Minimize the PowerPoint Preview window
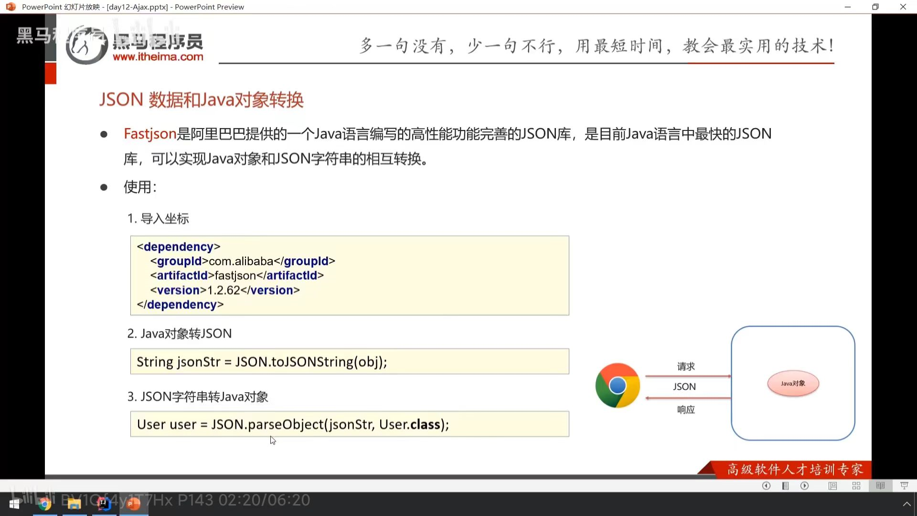Screen dimensions: 917x516 click(848, 7)
